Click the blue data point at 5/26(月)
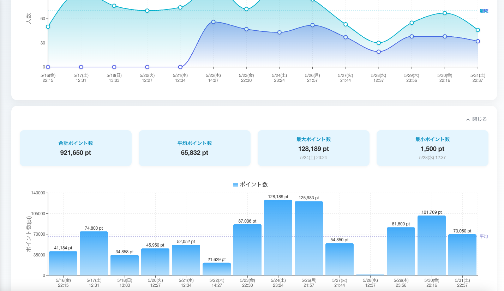This screenshot has height=291, width=504. pyautogui.click(x=312, y=25)
